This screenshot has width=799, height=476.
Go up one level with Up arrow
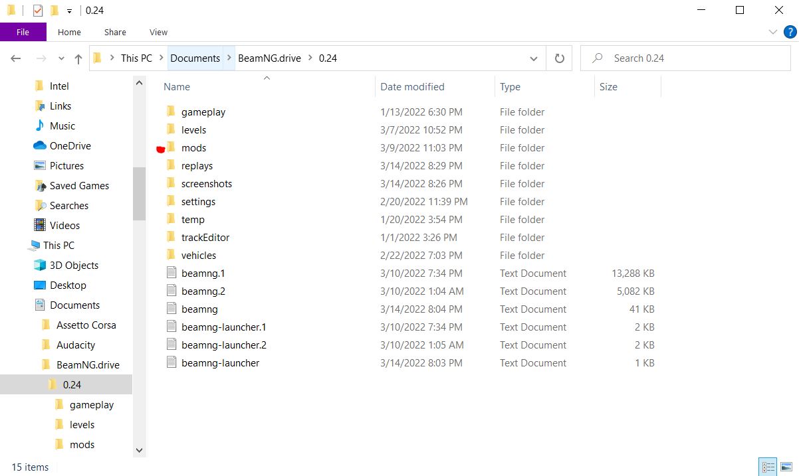pyautogui.click(x=78, y=58)
